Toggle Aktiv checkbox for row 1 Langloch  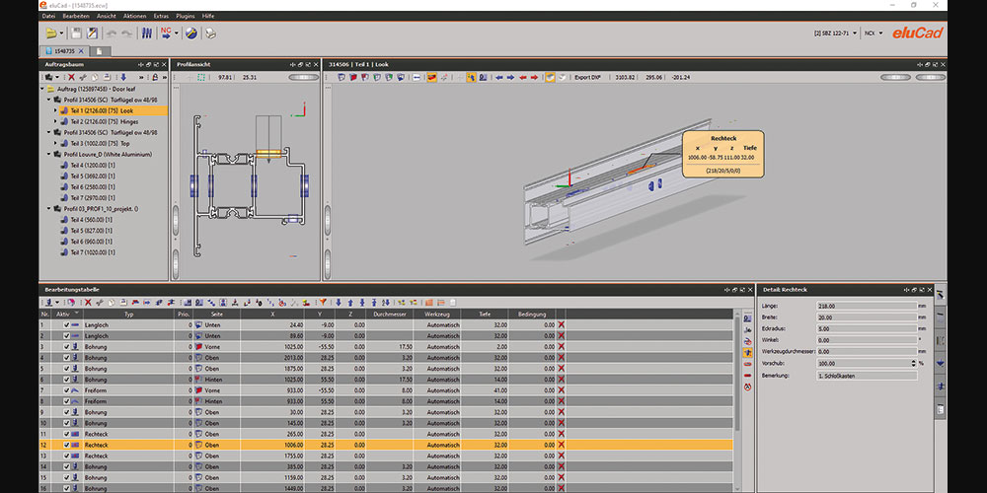(x=67, y=324)
